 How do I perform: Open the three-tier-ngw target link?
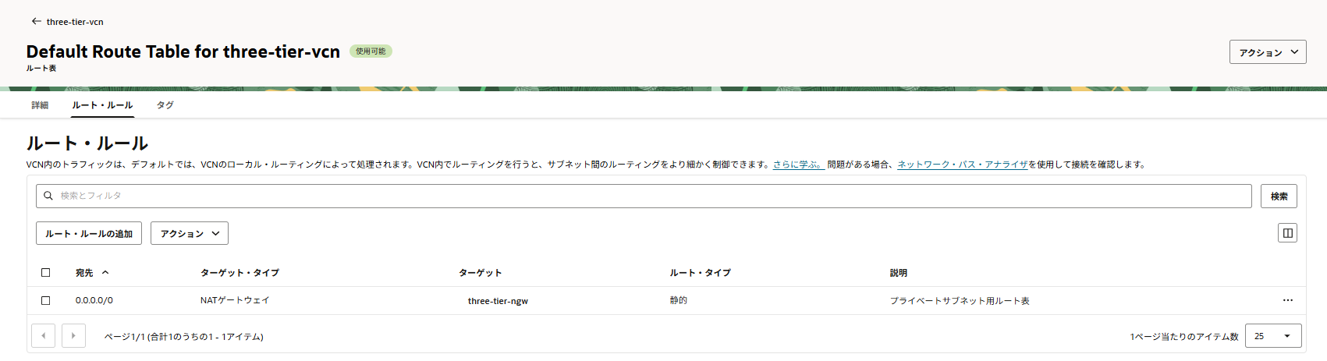[x=498, y=301]
